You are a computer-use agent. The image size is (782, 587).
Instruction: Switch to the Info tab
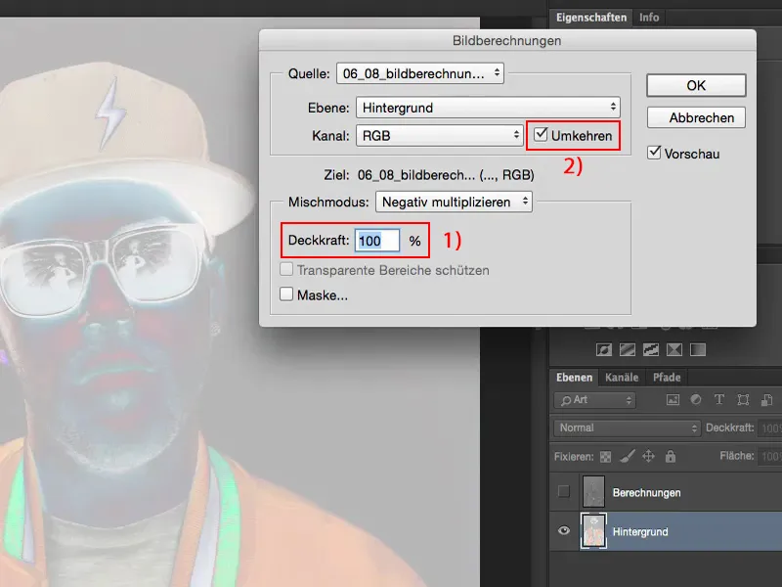pos(649,18)
